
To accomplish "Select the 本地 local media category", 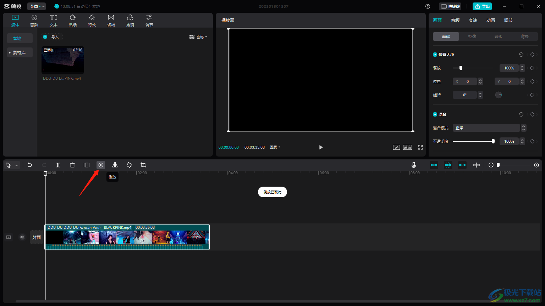I will pyautogui.click(x=20, y=38).
